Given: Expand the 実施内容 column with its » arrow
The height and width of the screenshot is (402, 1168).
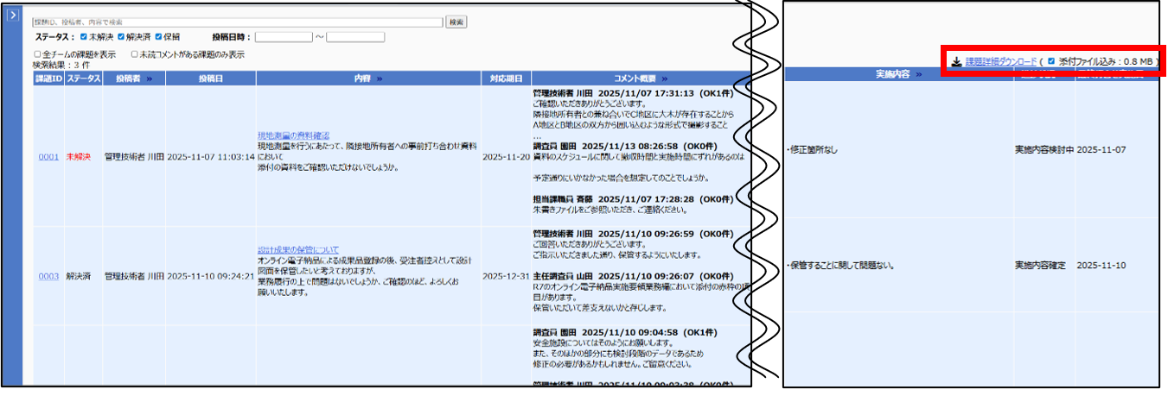Looking at the screenshot, I should (918, 75).
